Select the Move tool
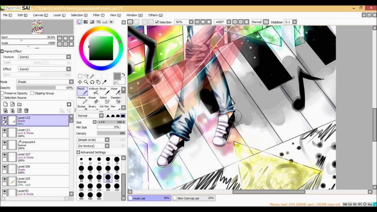The width and height of the screenshot is (377, 212). click(x=80, y=82)
